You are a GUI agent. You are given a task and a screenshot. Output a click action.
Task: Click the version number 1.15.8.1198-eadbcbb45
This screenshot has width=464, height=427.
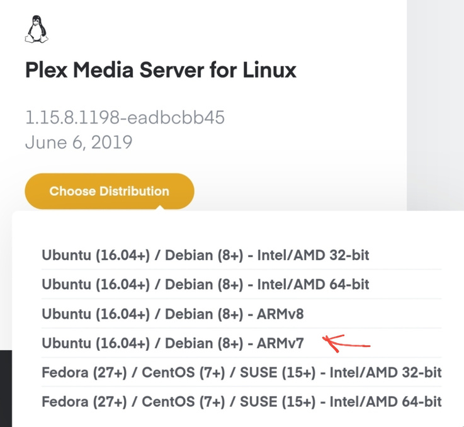[125, 117]
